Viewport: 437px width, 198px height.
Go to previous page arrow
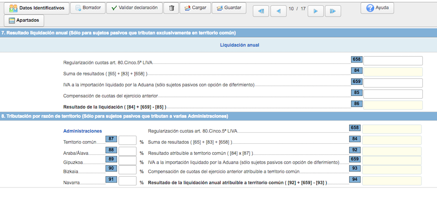click(278, 11)
